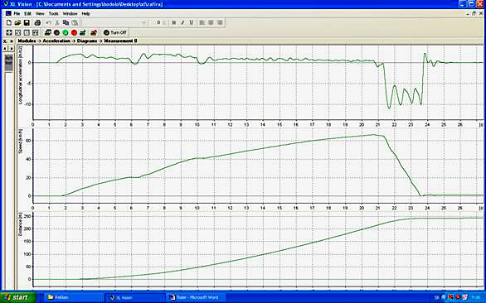Click the black circle toolbar icon
This screenshot has width=486, height=303.
click(x=56, y=32)
